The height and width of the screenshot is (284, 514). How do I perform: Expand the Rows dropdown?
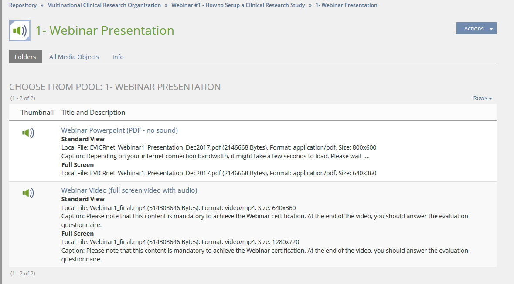[483, 98]
